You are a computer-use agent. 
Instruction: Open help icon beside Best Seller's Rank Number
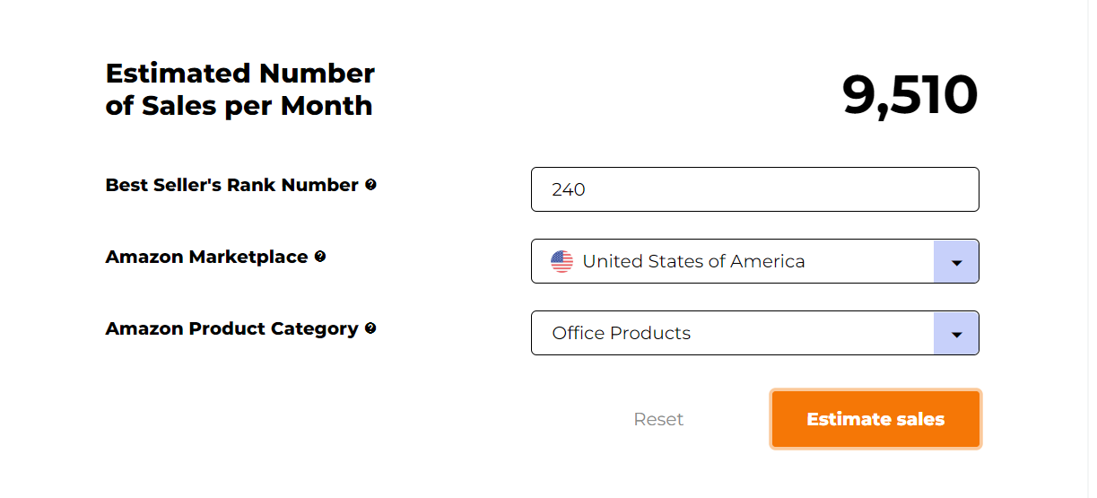370,185
